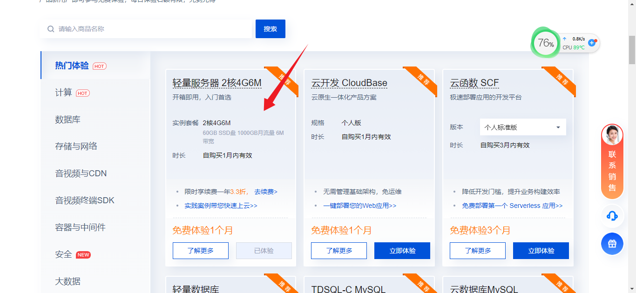Open 云开发 CloudBase title link
The width and height of the screenshot is (636, 293).
point(349,83)
